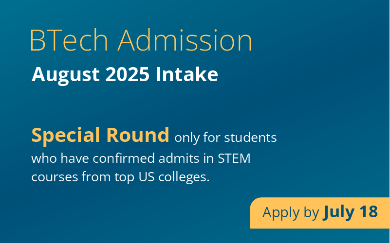Click the word STEM in the description
The width and height of the screenshot is (390, 243).
click(234, 158)
